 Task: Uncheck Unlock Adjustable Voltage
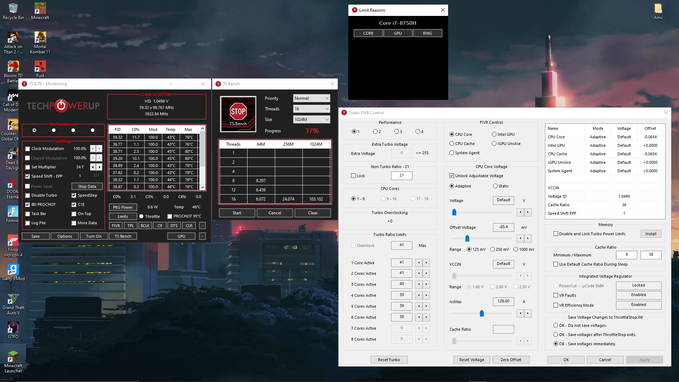[x=452, y=176]
